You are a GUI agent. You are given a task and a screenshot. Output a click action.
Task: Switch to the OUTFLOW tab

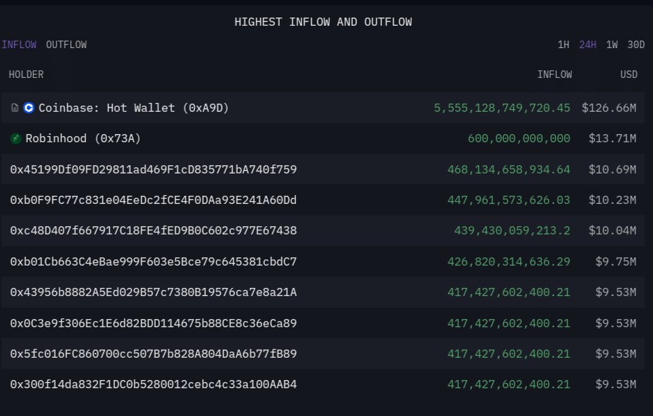point(66,45)
